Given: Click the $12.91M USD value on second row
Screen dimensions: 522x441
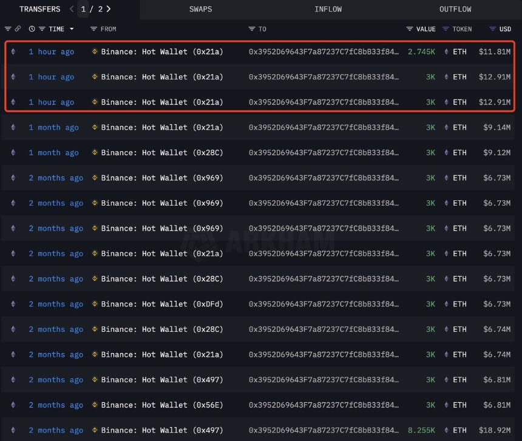Looking at the screenshot, I should tap(495, 76).
